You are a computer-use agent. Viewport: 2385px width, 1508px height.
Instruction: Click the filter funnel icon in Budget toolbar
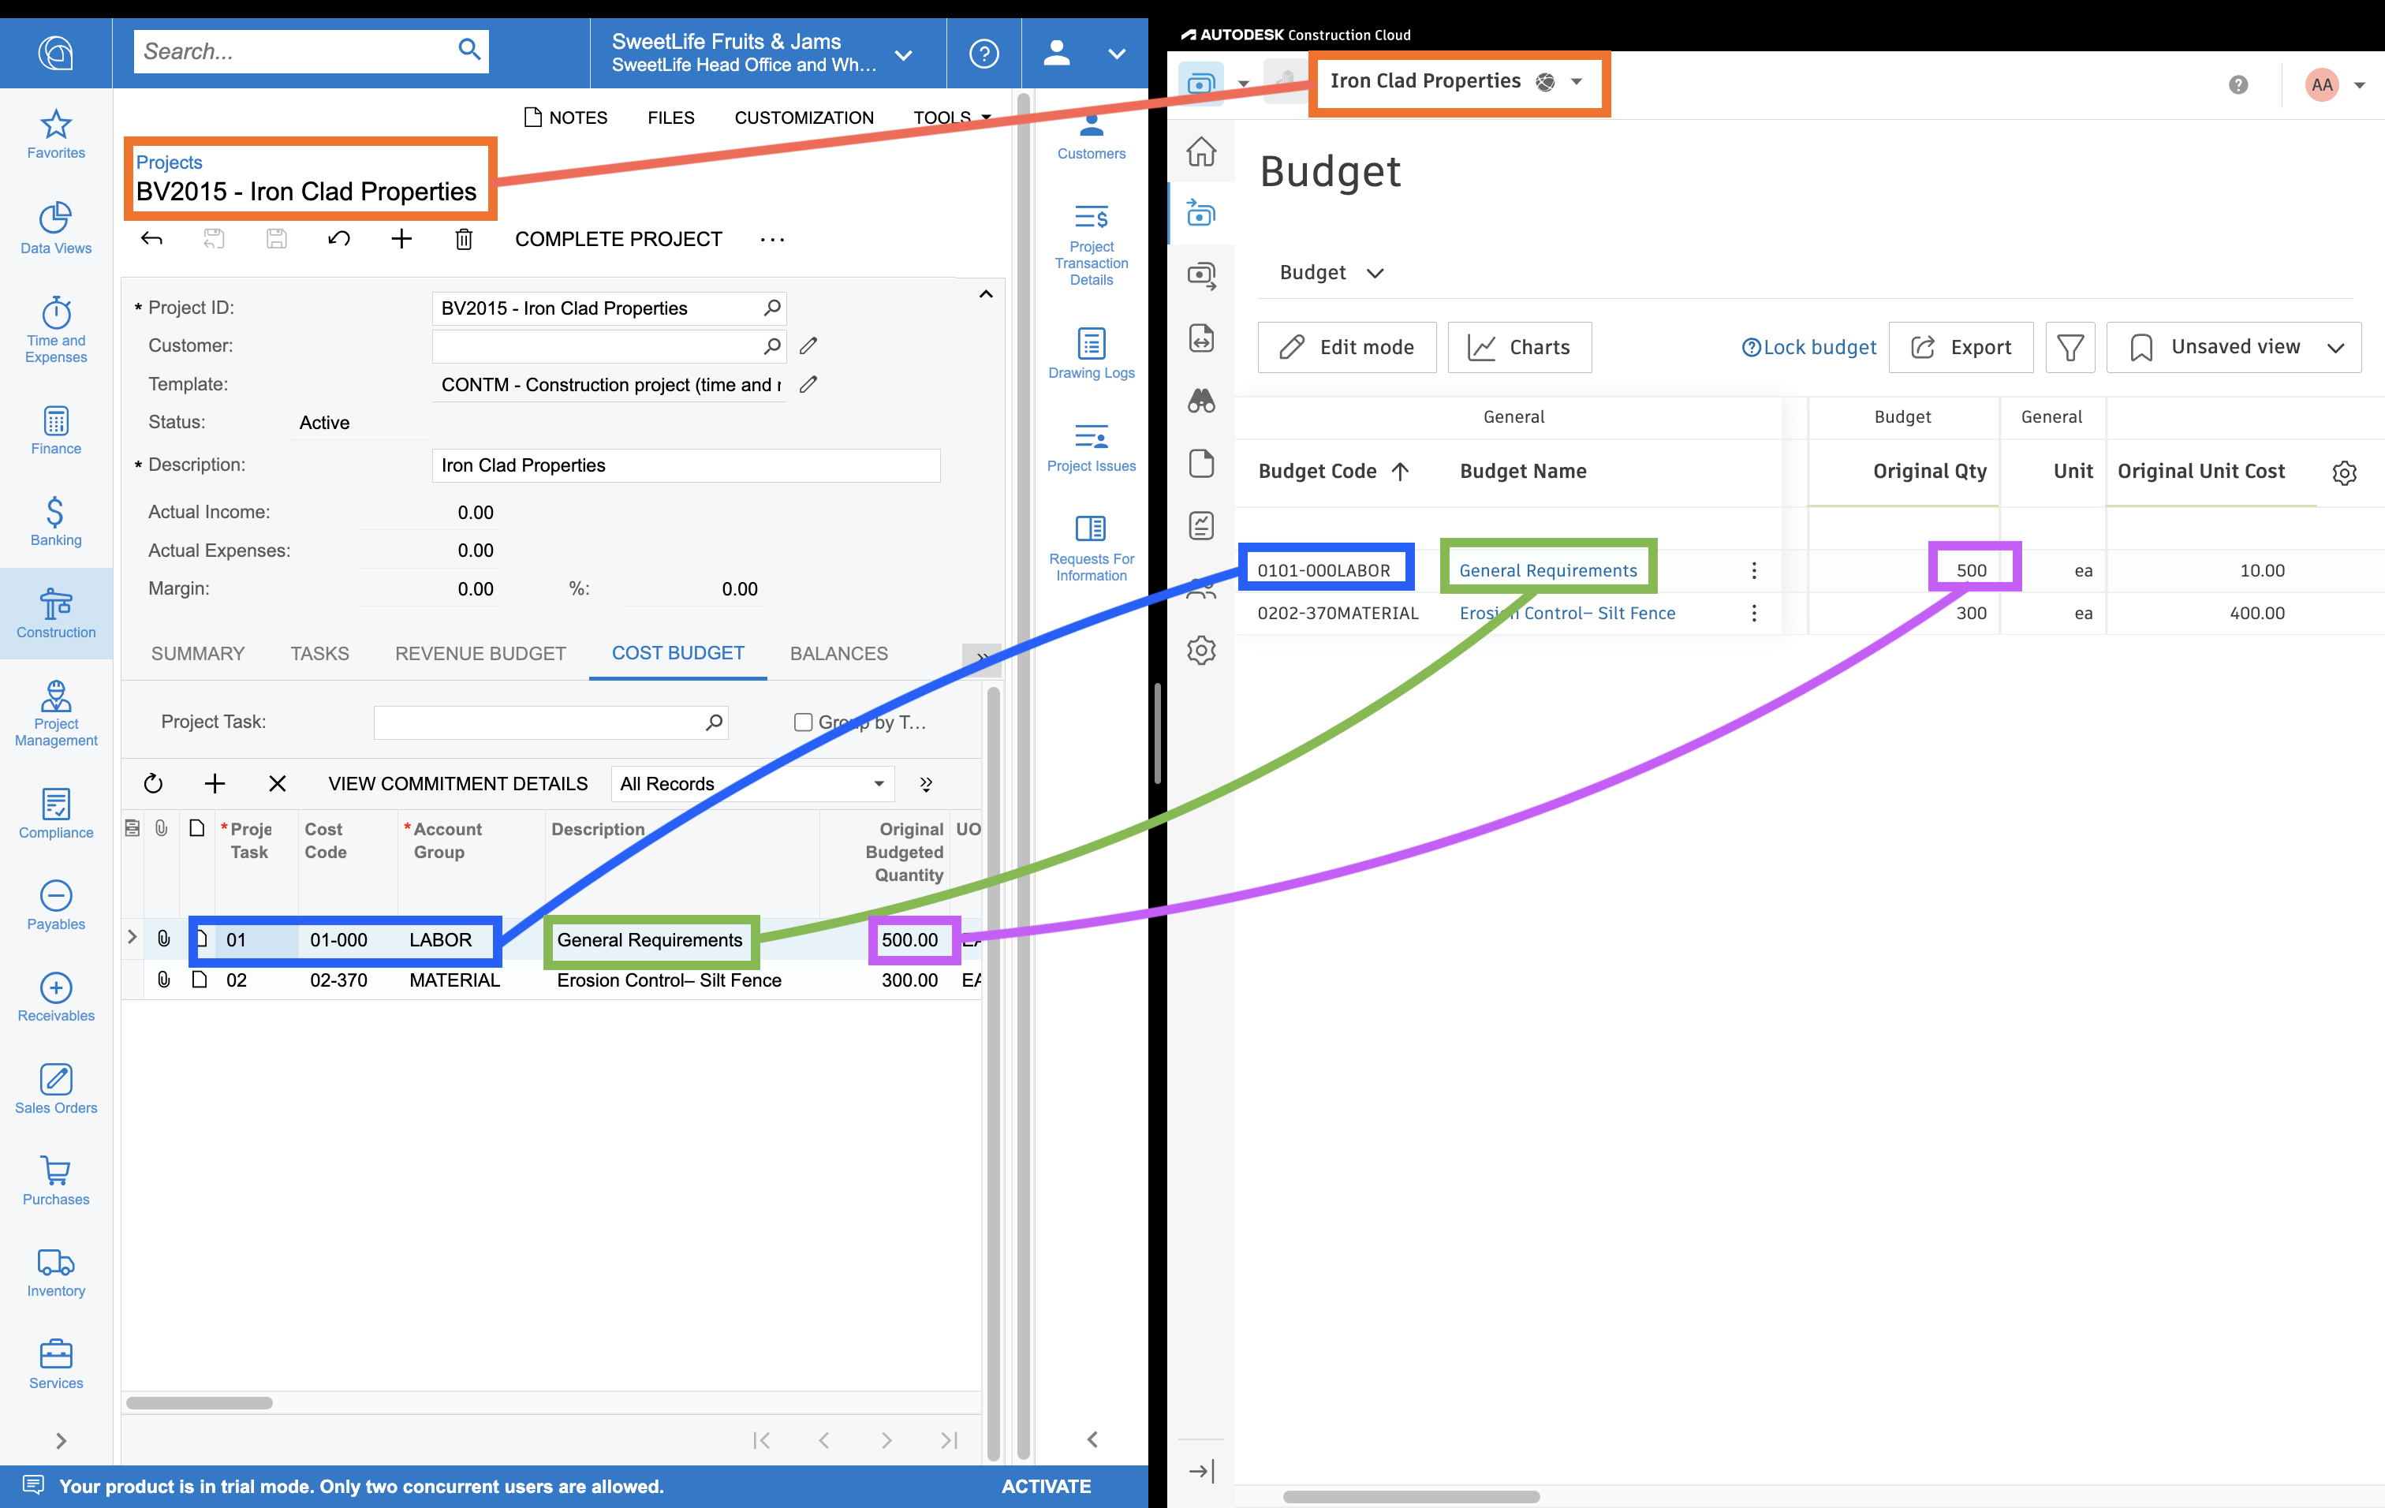[x=2069, y=348]
